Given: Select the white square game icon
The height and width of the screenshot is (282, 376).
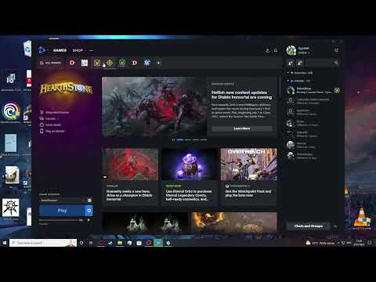Looking at the screenshot, I should pos(85,63).
